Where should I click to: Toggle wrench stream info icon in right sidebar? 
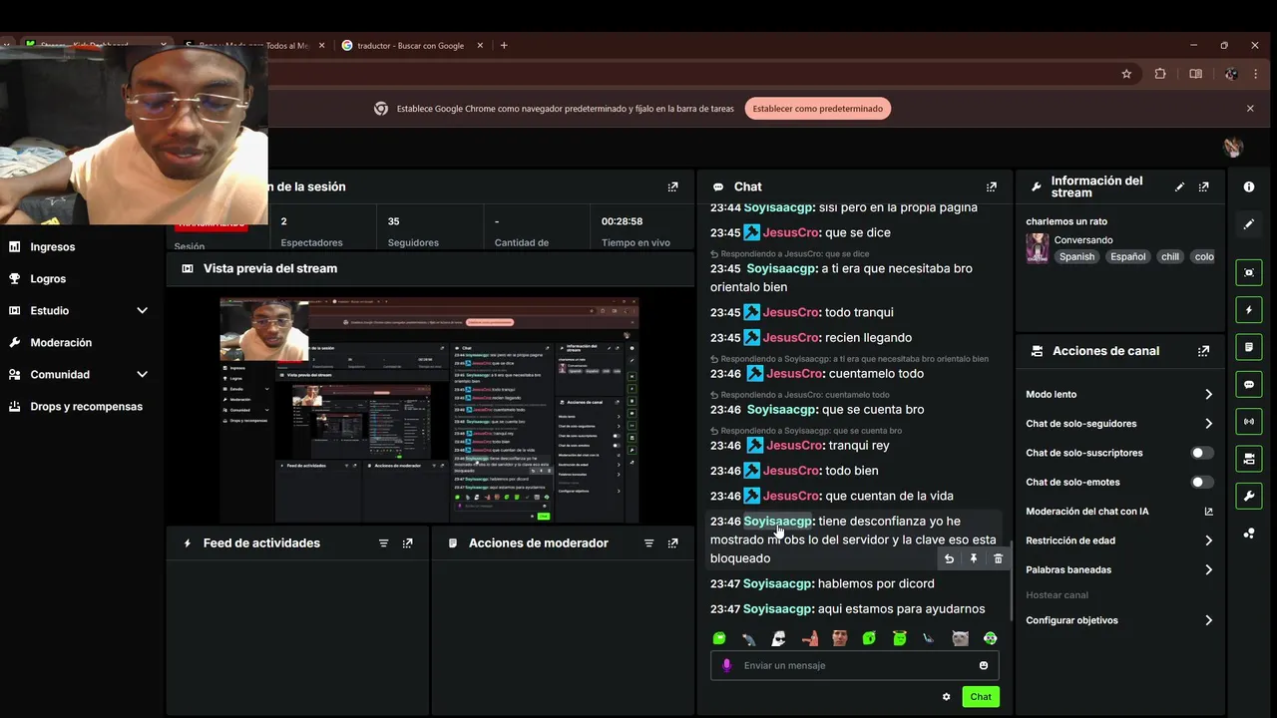click(1249, 496)
